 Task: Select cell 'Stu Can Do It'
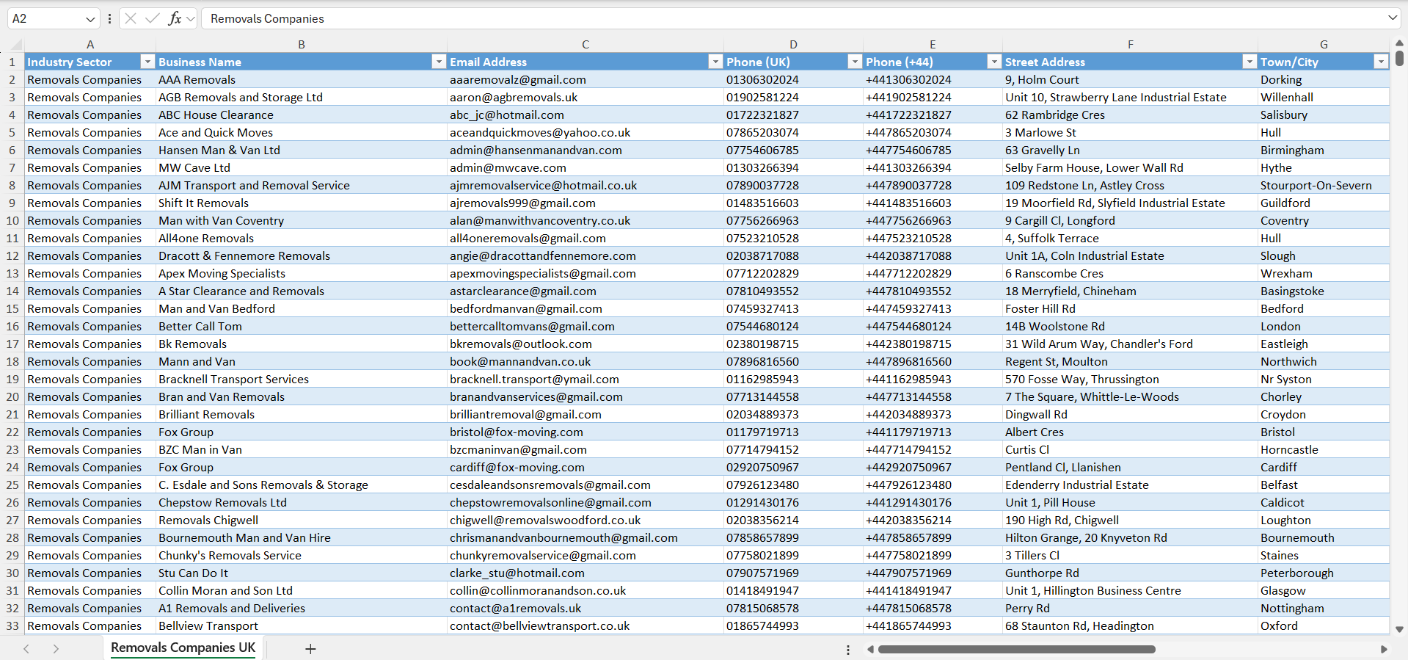tap(302, 573)
